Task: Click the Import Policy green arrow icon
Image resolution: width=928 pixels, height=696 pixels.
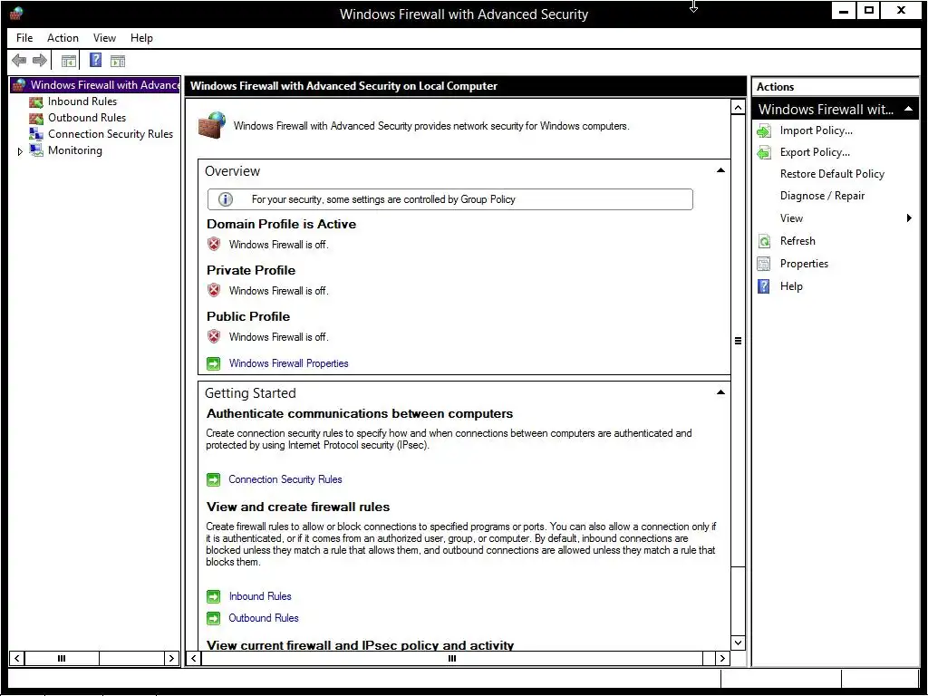Action: (x=764, y=130)
